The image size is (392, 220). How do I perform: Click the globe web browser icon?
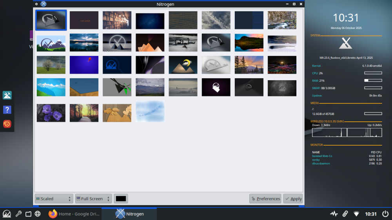click(38, 214)
